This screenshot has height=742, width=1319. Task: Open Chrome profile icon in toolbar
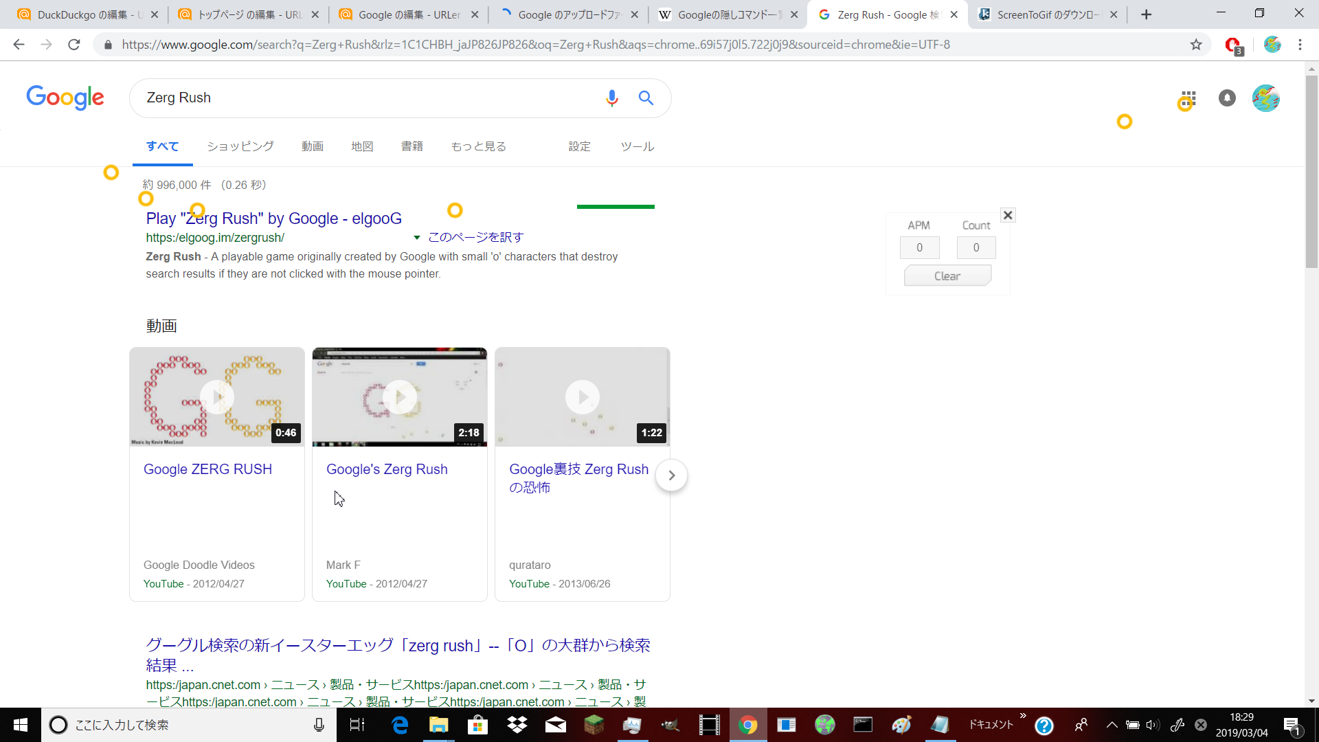pyautogui.click(x=1272, y=45)
